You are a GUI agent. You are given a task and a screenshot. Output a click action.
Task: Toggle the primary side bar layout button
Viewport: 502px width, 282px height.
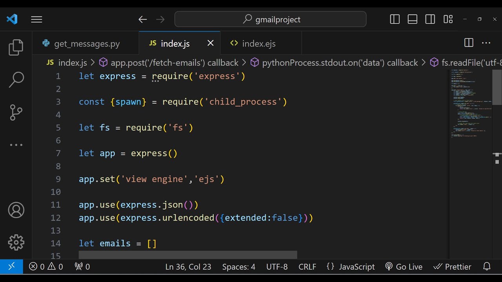[x=395, y=19]
